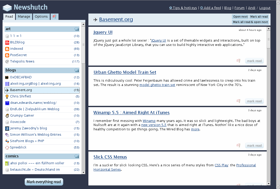Open the Slick CSS Menus article title
Viewport: 280px width, 189px height.
point(110,157)
